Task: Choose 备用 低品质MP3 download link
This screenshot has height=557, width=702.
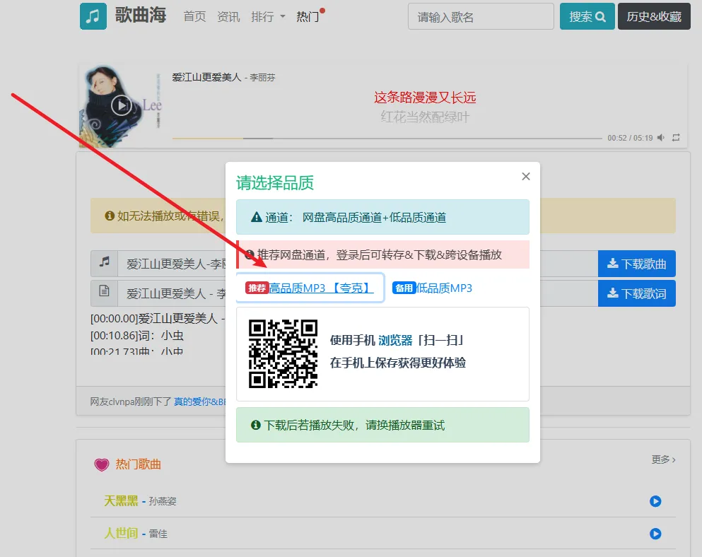Action: pyautogui.click(x=433, y=288)
